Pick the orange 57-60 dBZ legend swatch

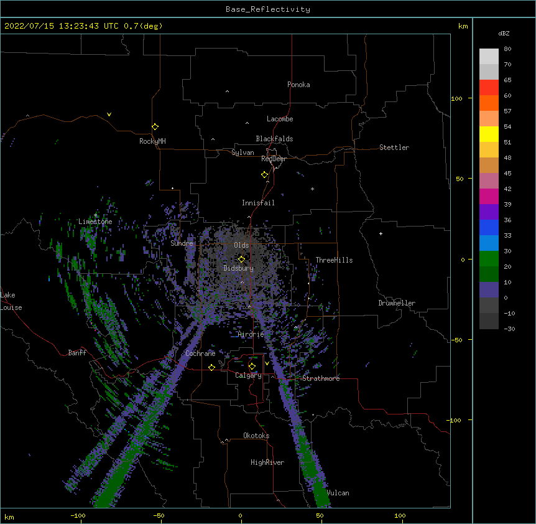489,103
